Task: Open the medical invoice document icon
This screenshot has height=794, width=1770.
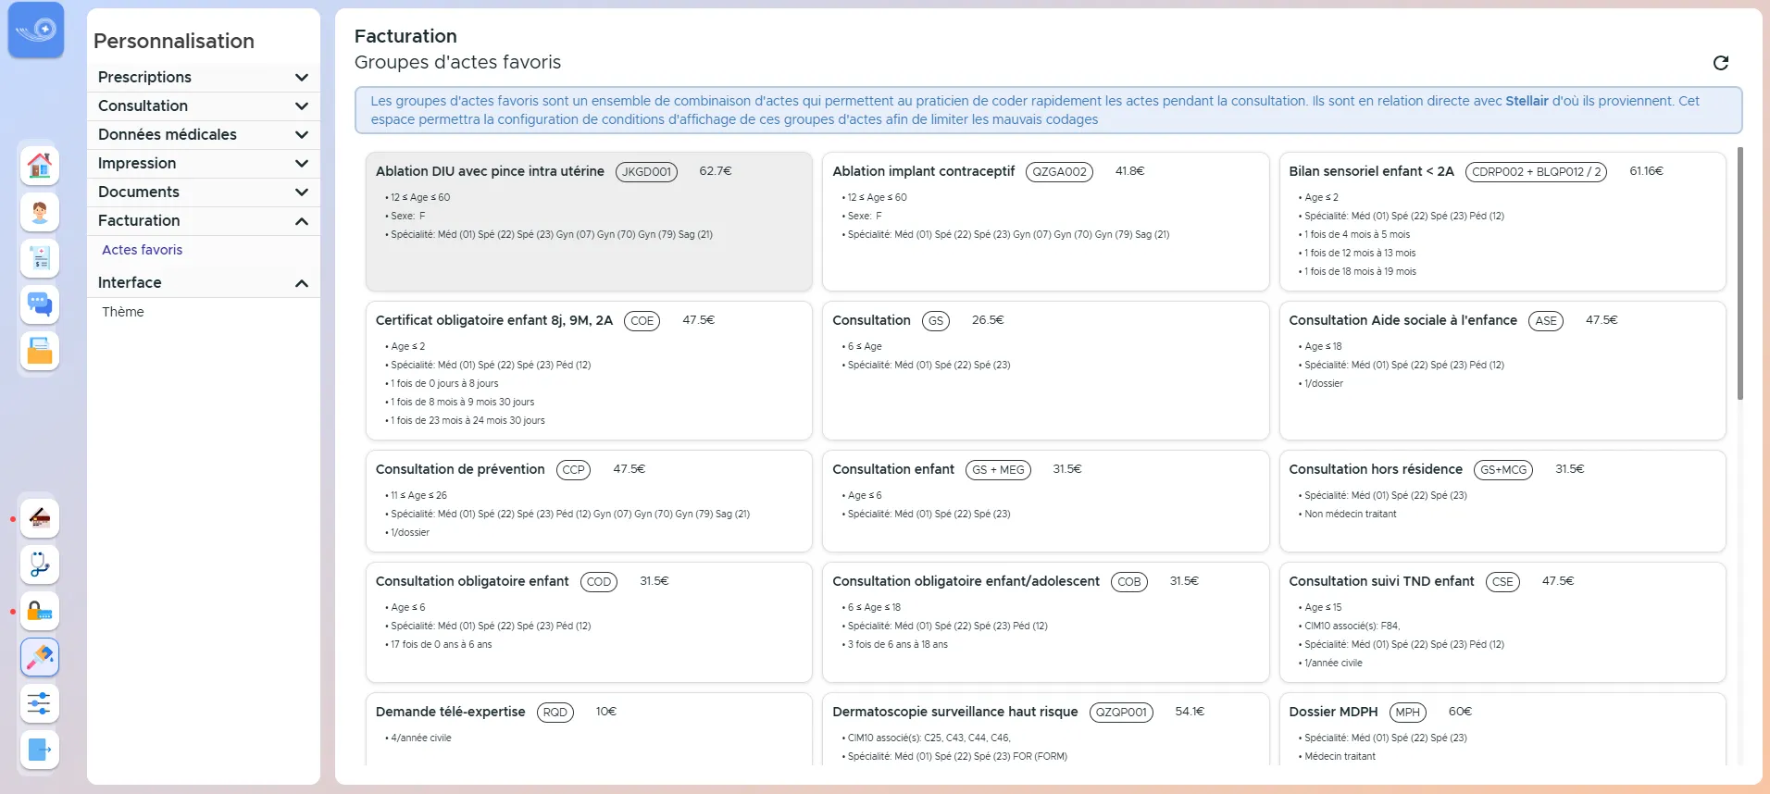Action: pos(40,259)
